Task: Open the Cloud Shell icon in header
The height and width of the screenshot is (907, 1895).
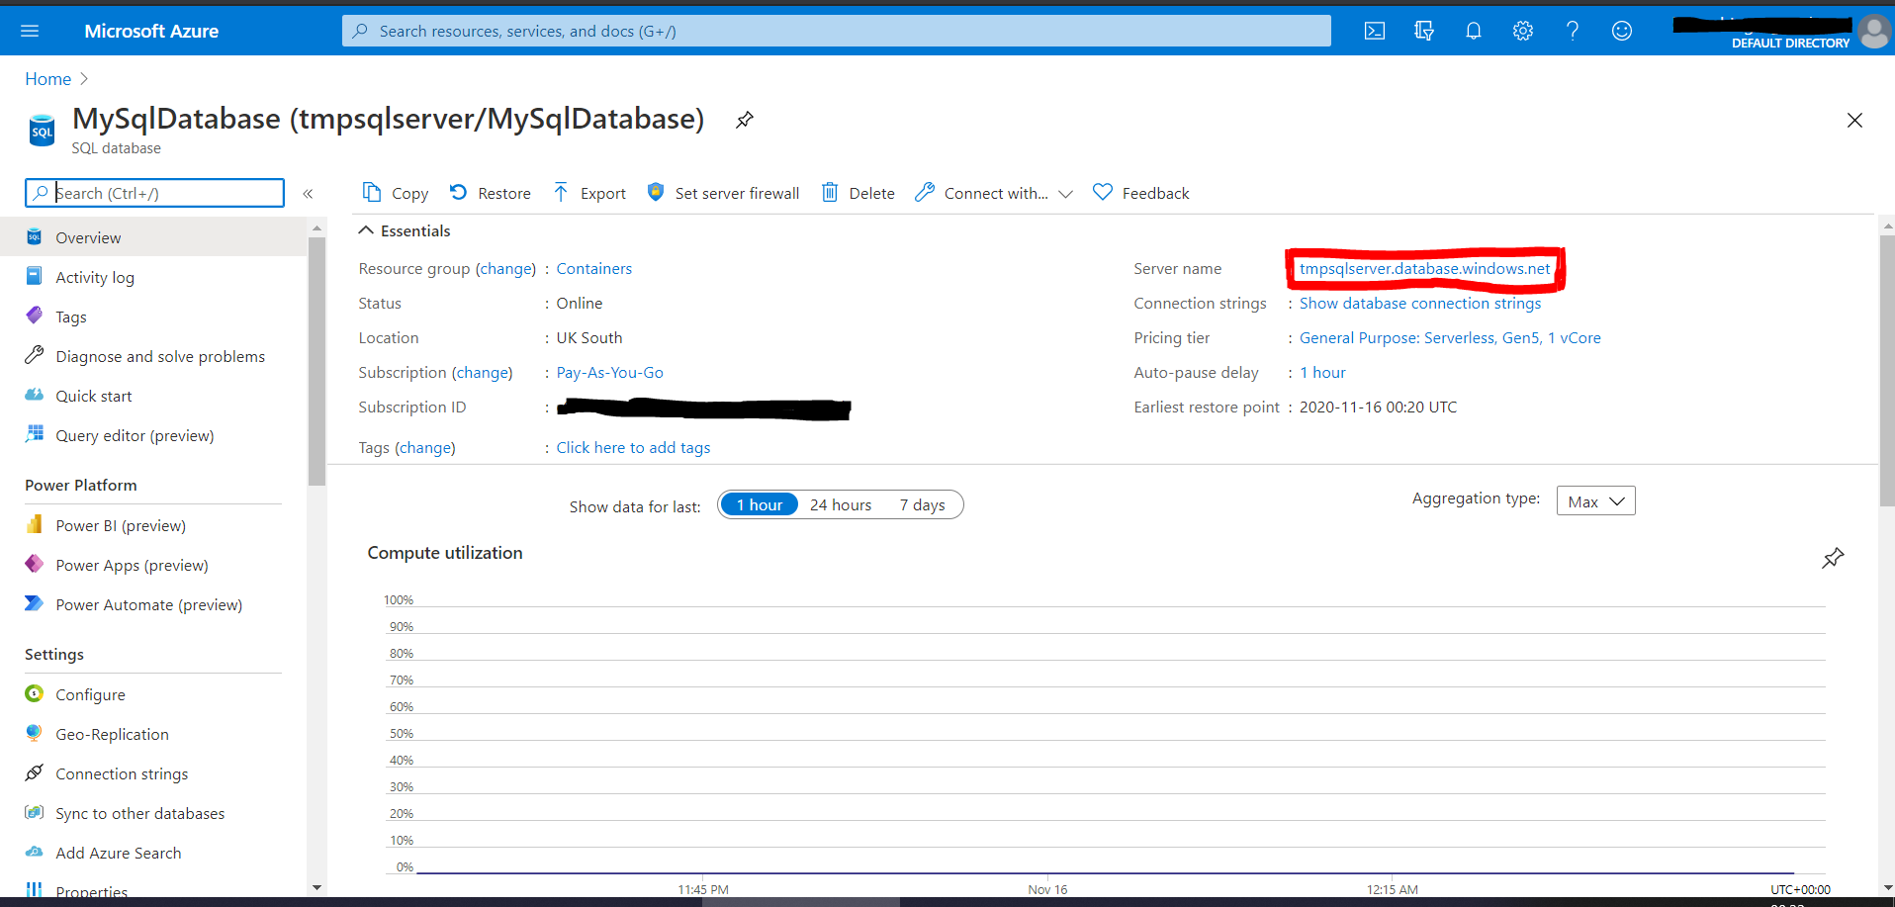Action: (1374, 31)
